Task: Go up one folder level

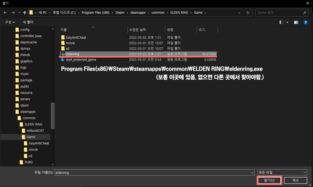Action: [24, 13]
